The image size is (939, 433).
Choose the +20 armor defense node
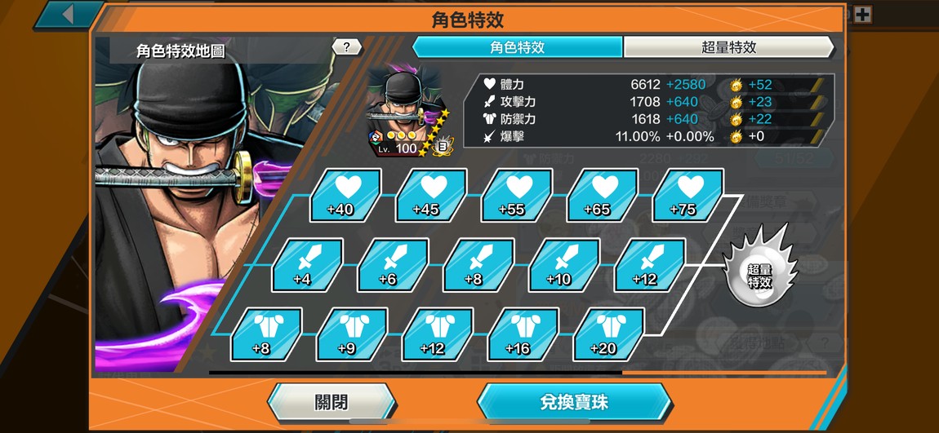click(x=608, y=334)
